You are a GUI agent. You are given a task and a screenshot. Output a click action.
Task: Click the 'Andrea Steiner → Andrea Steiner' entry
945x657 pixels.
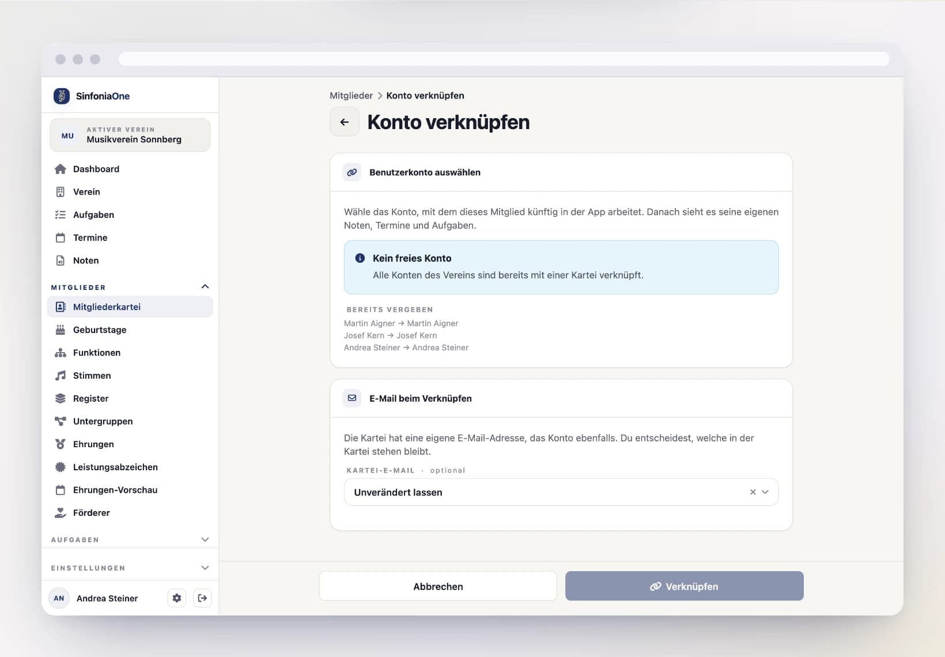(406, 348)
